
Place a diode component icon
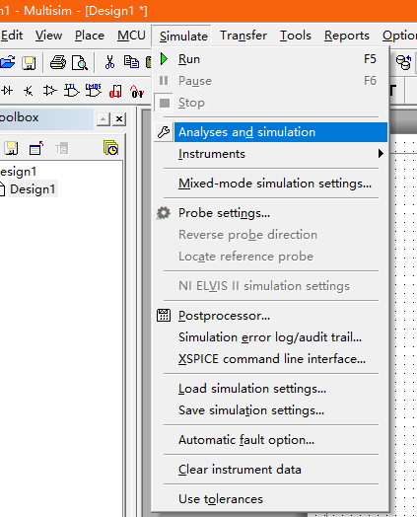coord(7,91)
